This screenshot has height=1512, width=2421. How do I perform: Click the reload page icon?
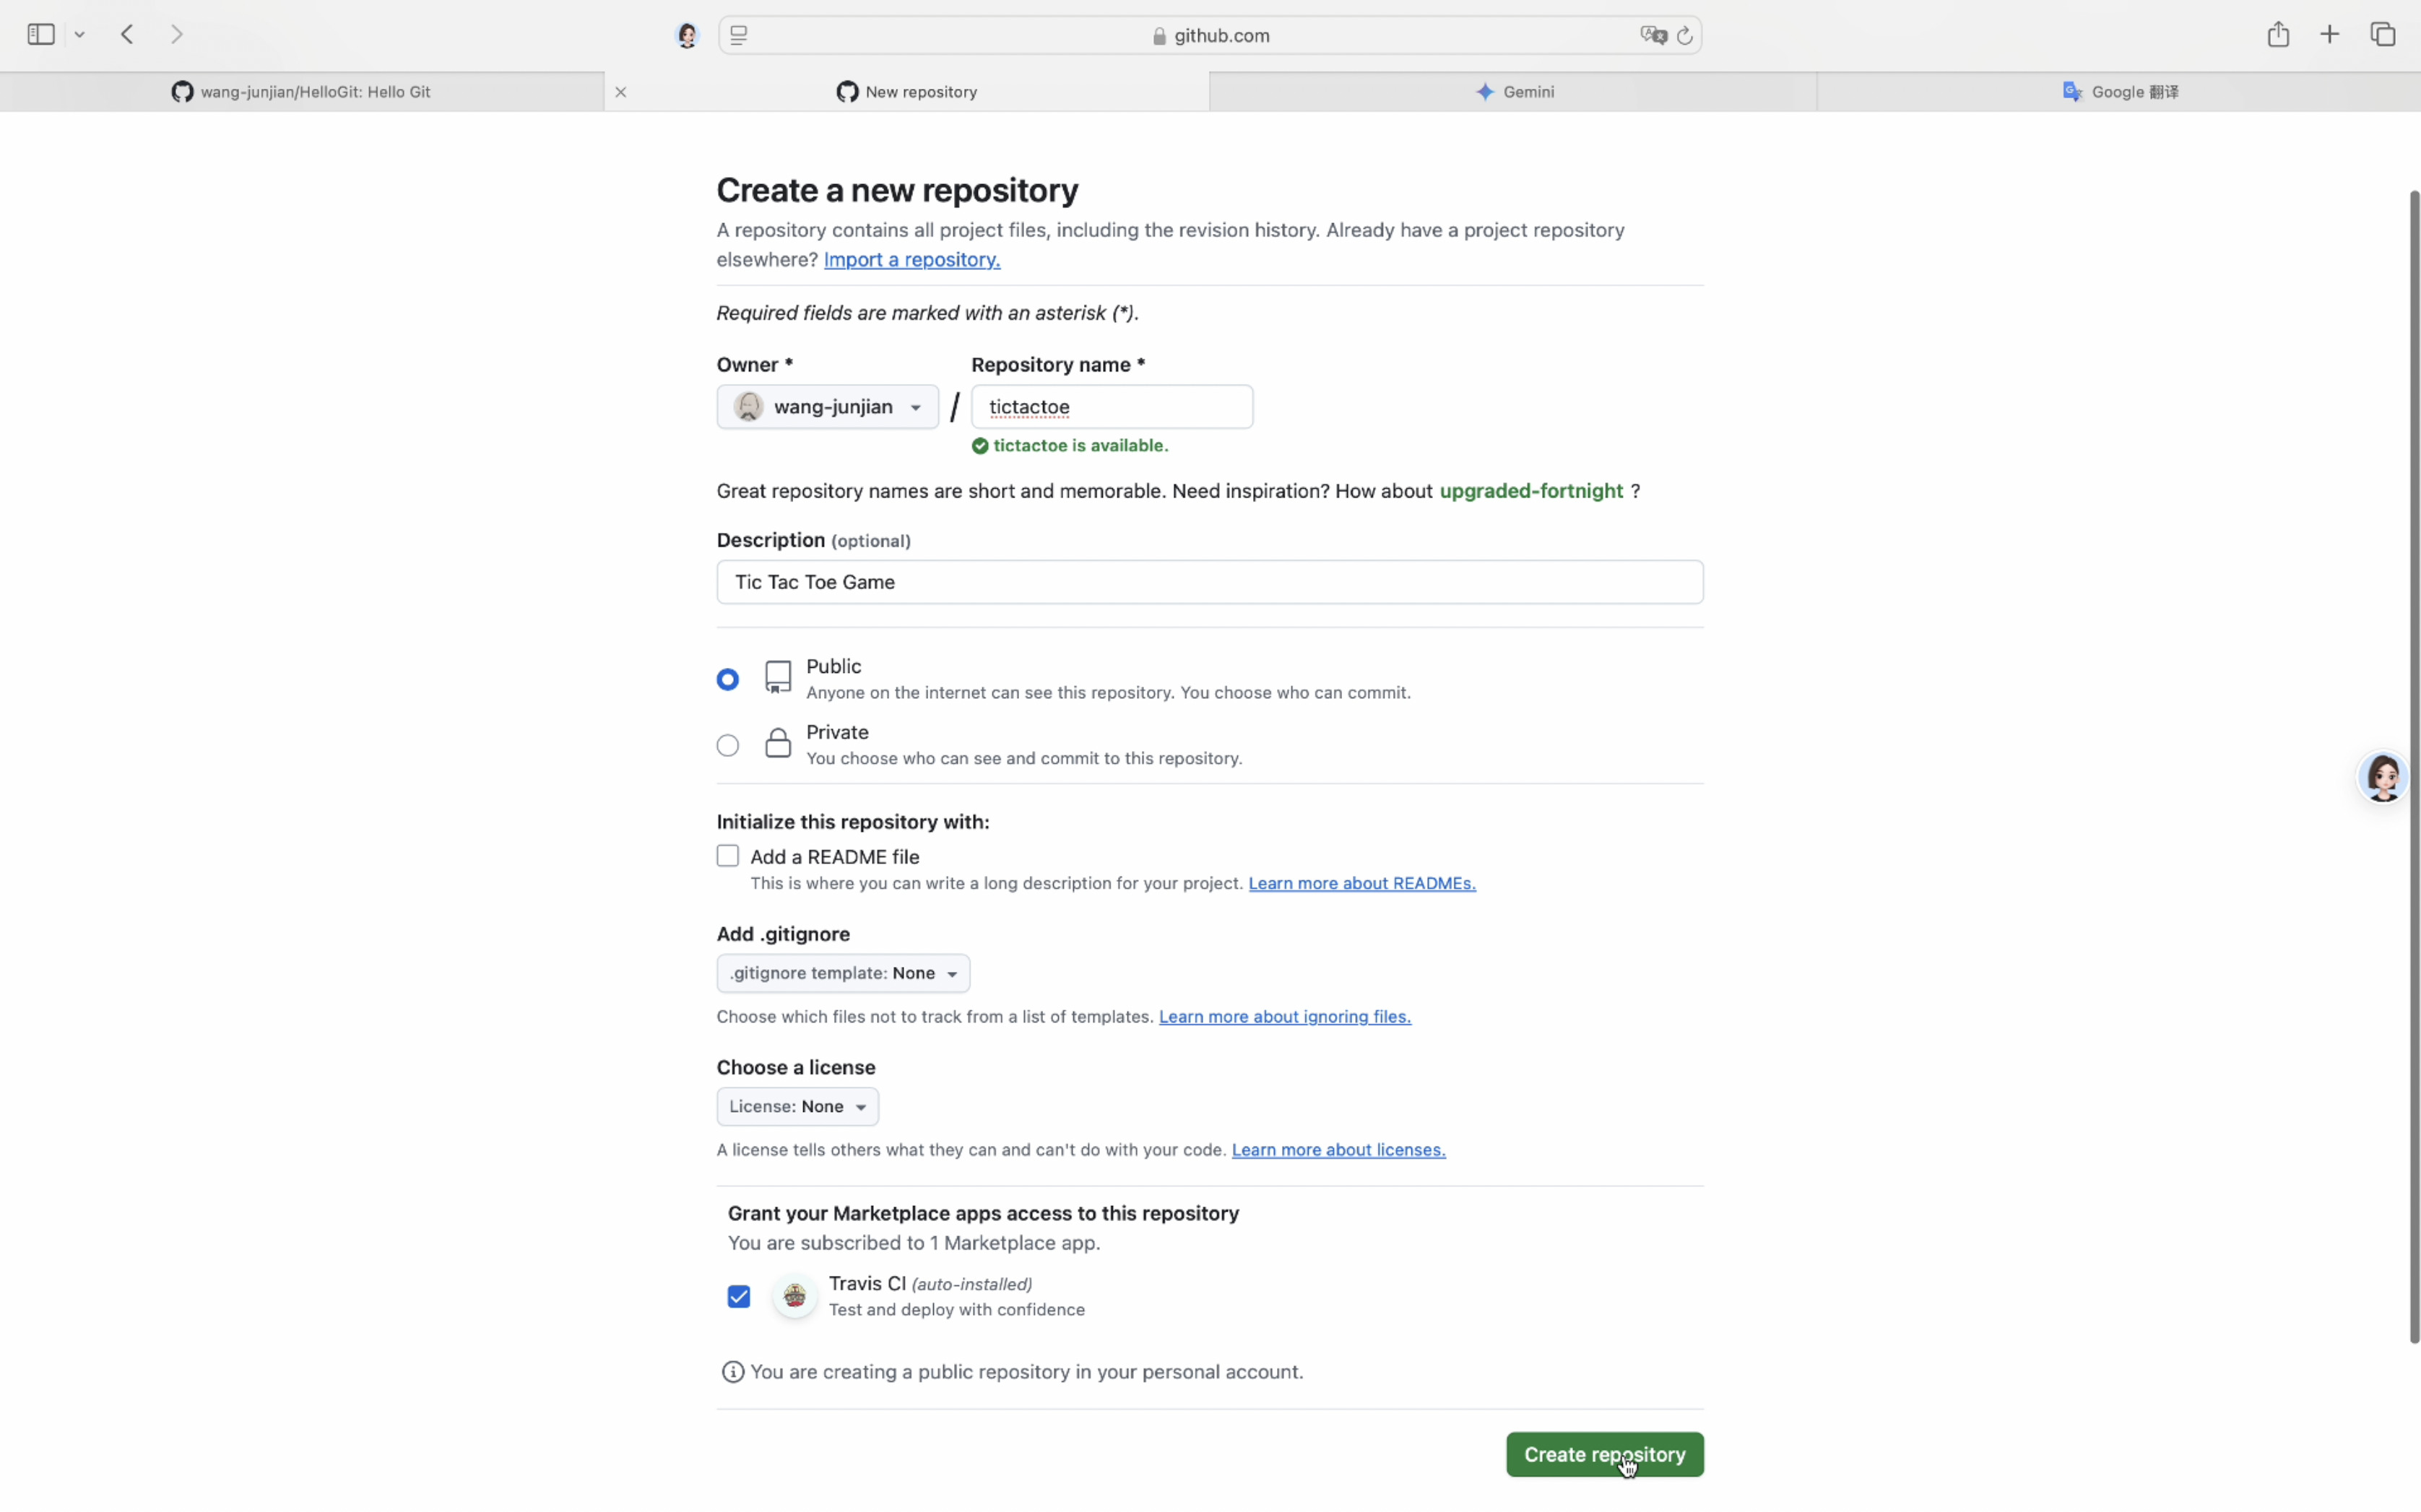[x=1685, y=36]
